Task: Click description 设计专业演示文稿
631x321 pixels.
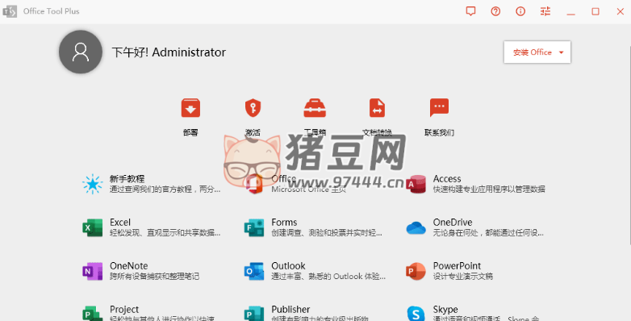Action: (463, 277)
